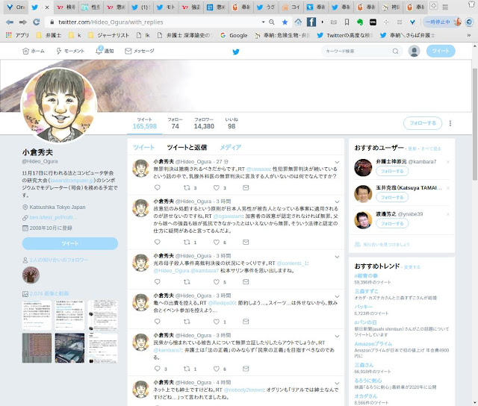Open the car photo media thumbnail
Viewport: 478px width, 406px height.
pyautogui.click(x=69, y=348)
